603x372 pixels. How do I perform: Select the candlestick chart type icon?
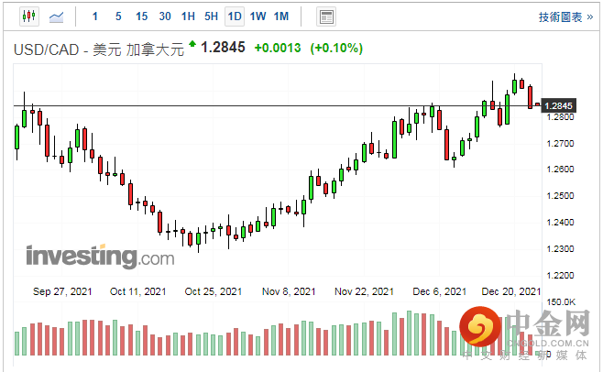pyautogui.click(x=29, y=16)
